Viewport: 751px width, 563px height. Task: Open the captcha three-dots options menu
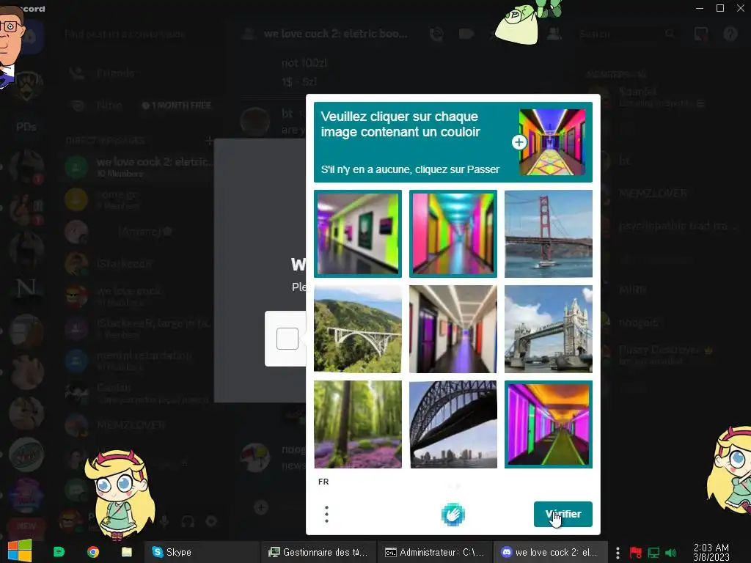(326, 514)
